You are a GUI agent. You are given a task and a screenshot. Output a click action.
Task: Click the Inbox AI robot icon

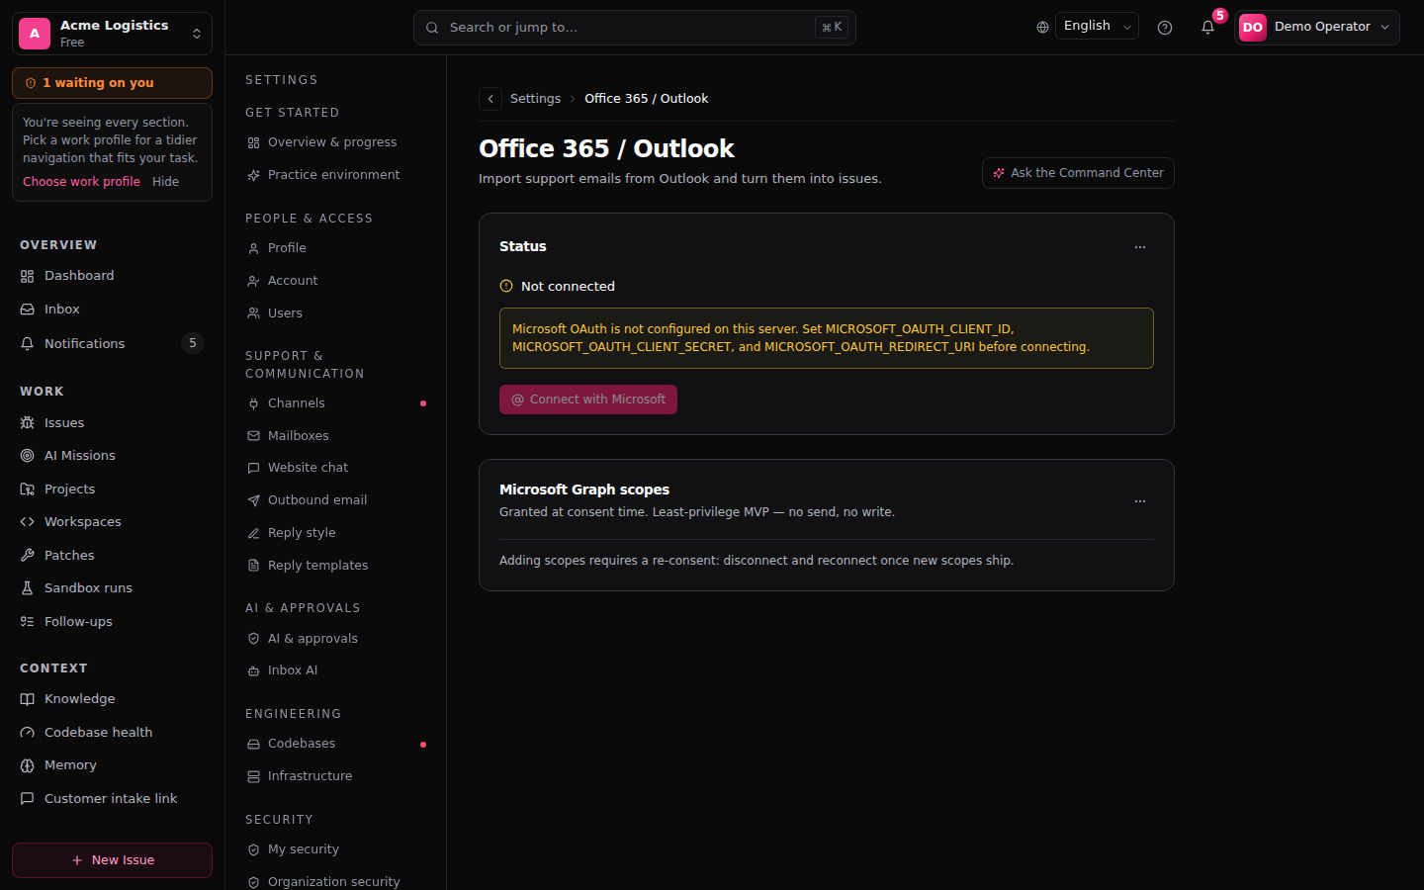point(254,670)
